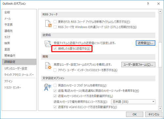Screen dimensions: 164x119
Task: Confirm with the OK button
Action: (x=134, y=114)
